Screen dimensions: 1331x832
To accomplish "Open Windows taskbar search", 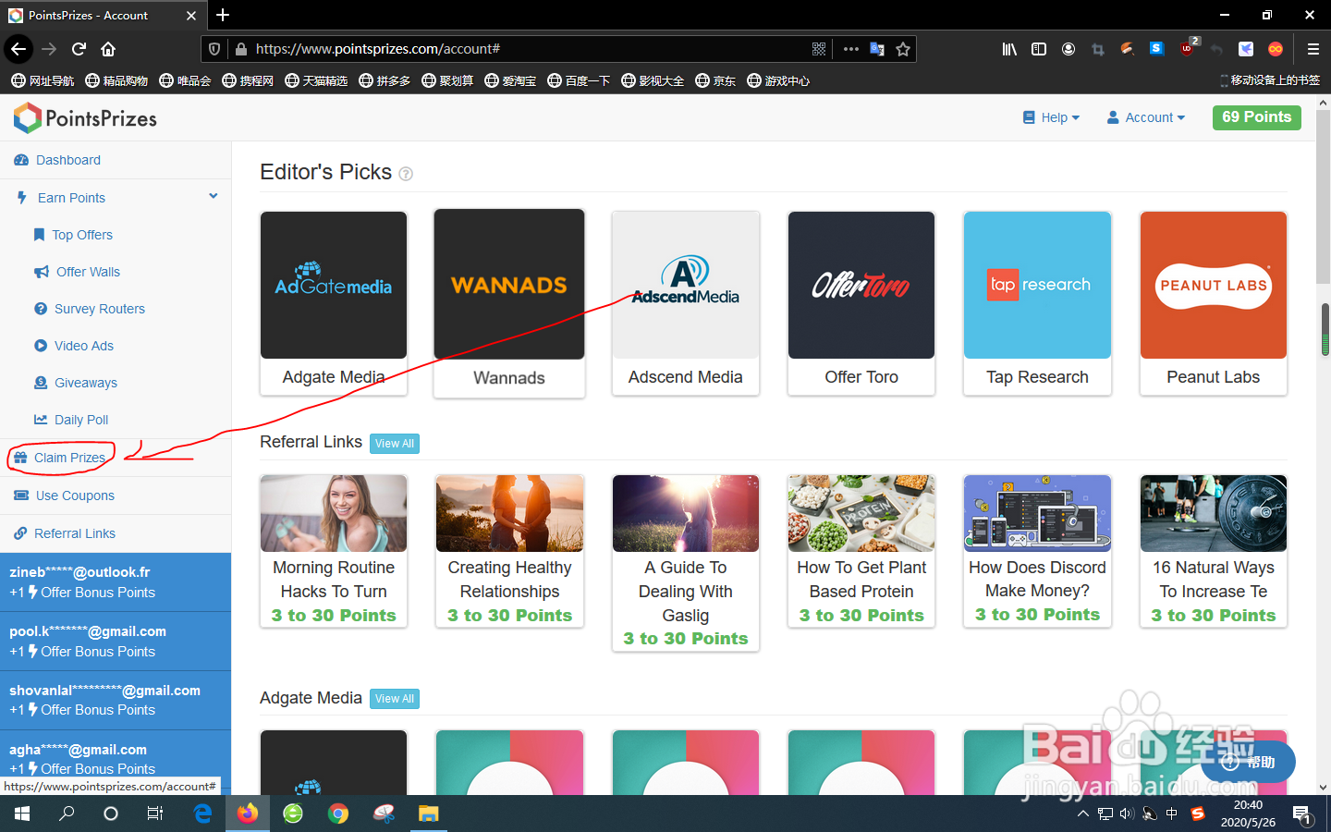I will tap(67, 814).
